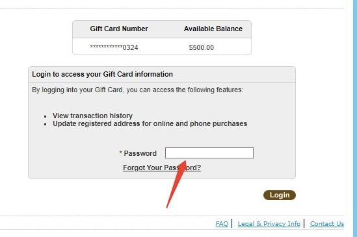Click the Gift Card Number column header

(x=119, y=29)
